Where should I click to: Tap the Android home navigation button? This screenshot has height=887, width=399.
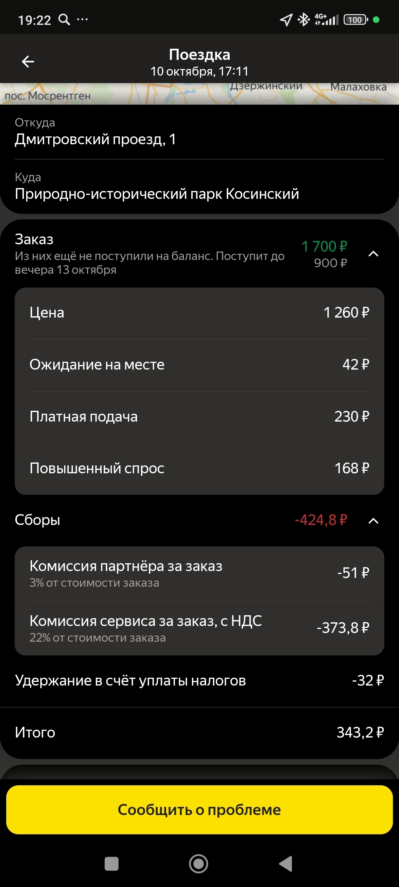tap(199, 863)
